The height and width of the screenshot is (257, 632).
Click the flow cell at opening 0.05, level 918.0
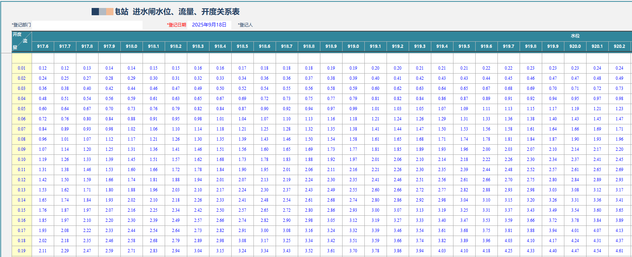(x=131, y=109)
